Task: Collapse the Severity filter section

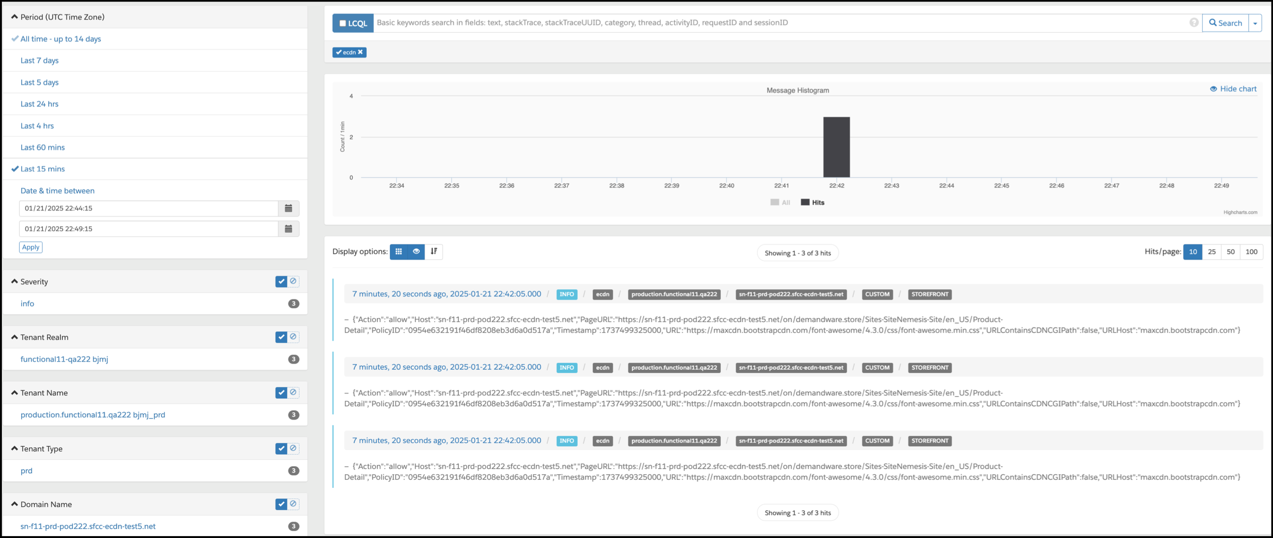Action: pyautogui.click(x=14, y=282)
